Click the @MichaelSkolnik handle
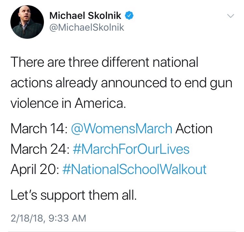The width and height of the screenshot is (244, 232). coord(87,27)
